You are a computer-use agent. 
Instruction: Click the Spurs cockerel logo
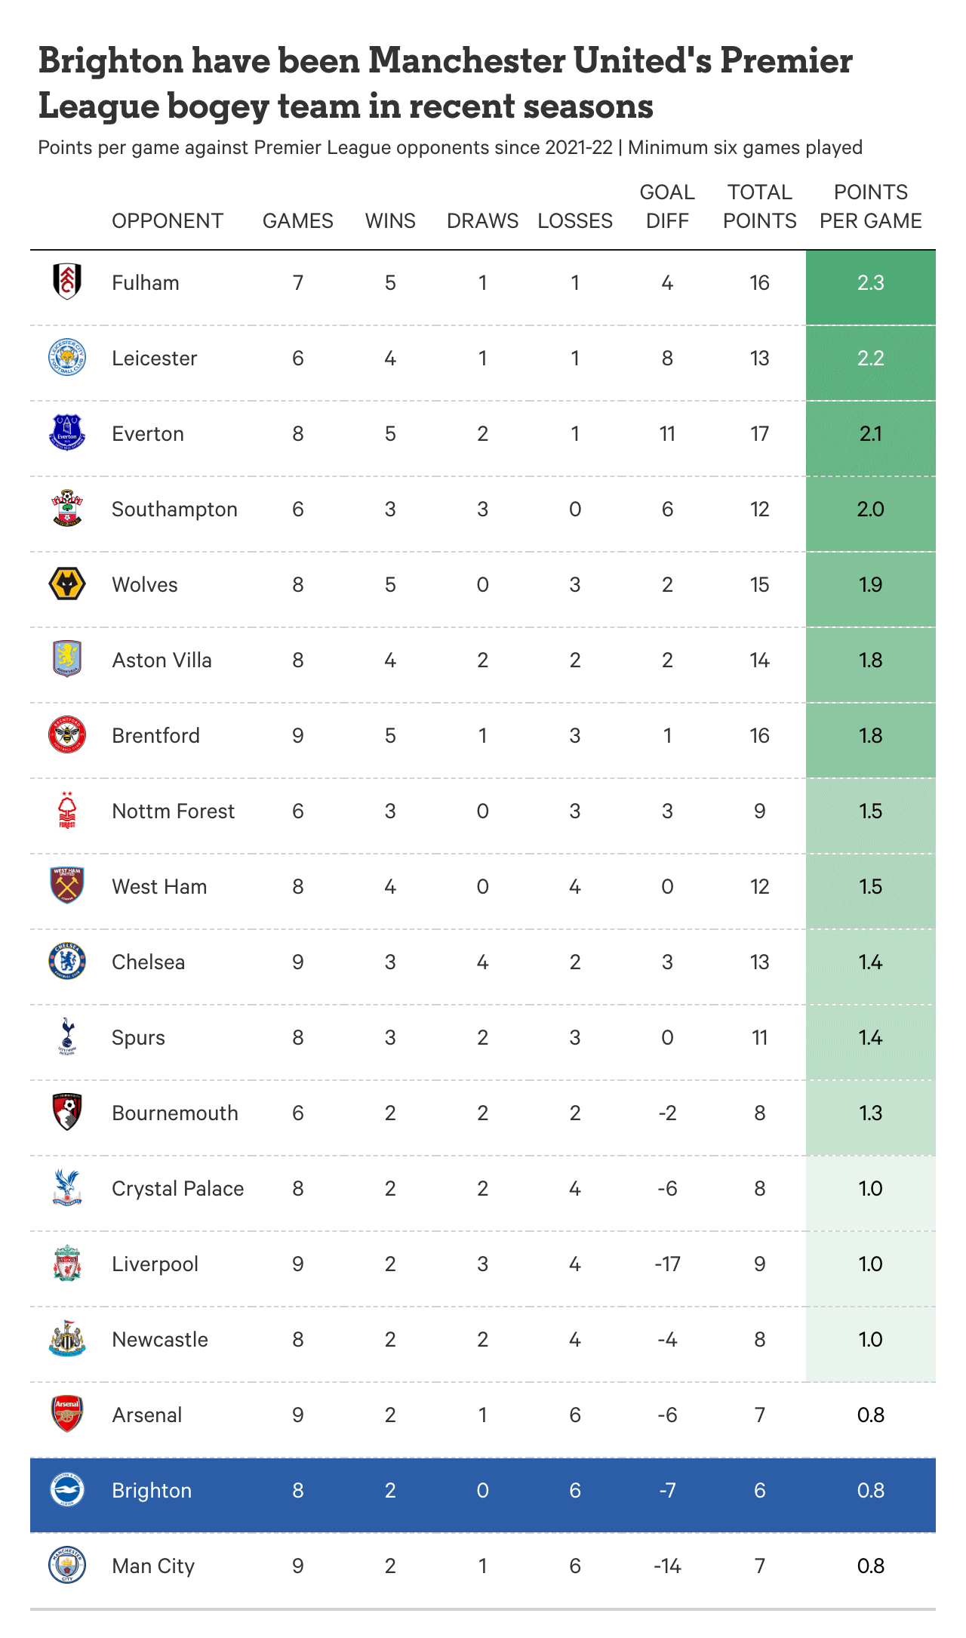click(67, 1037)
